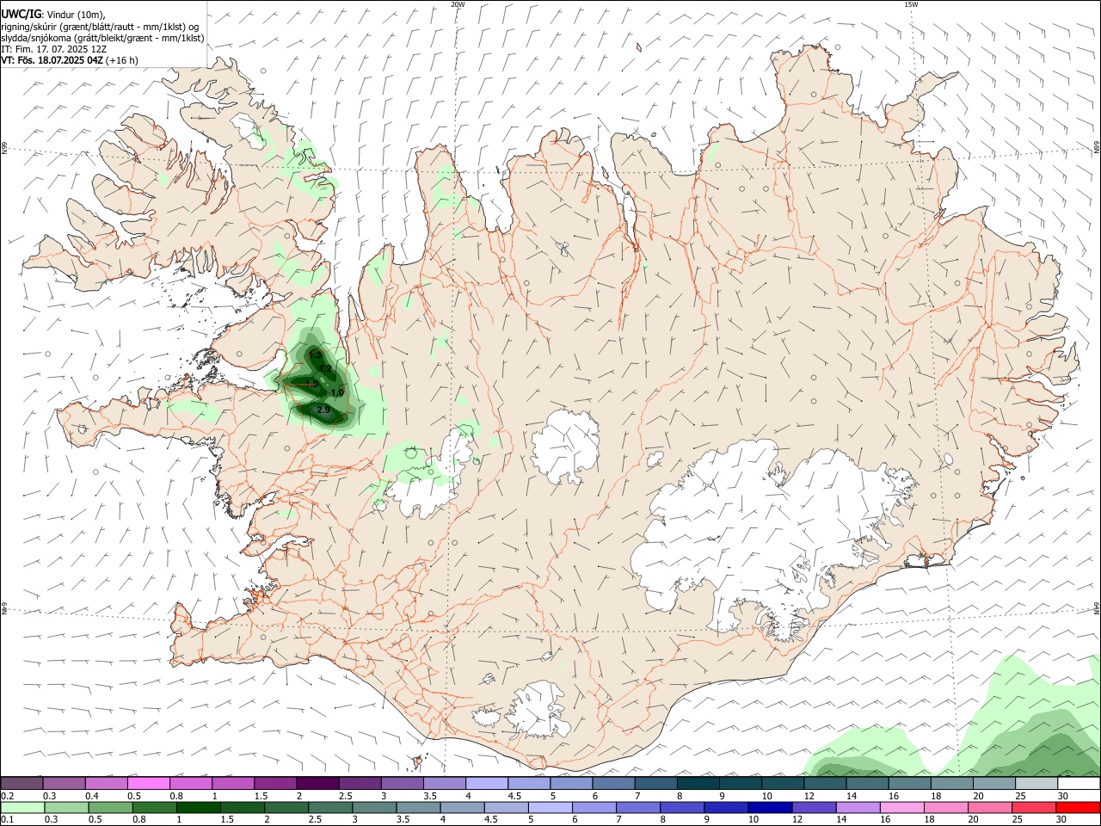Viewport: 1101px width, 826px height.
Task: Click the initial time line 'IT: Fim. 17. 07. 2025 12Z'
Action: [x=53, y=49]
